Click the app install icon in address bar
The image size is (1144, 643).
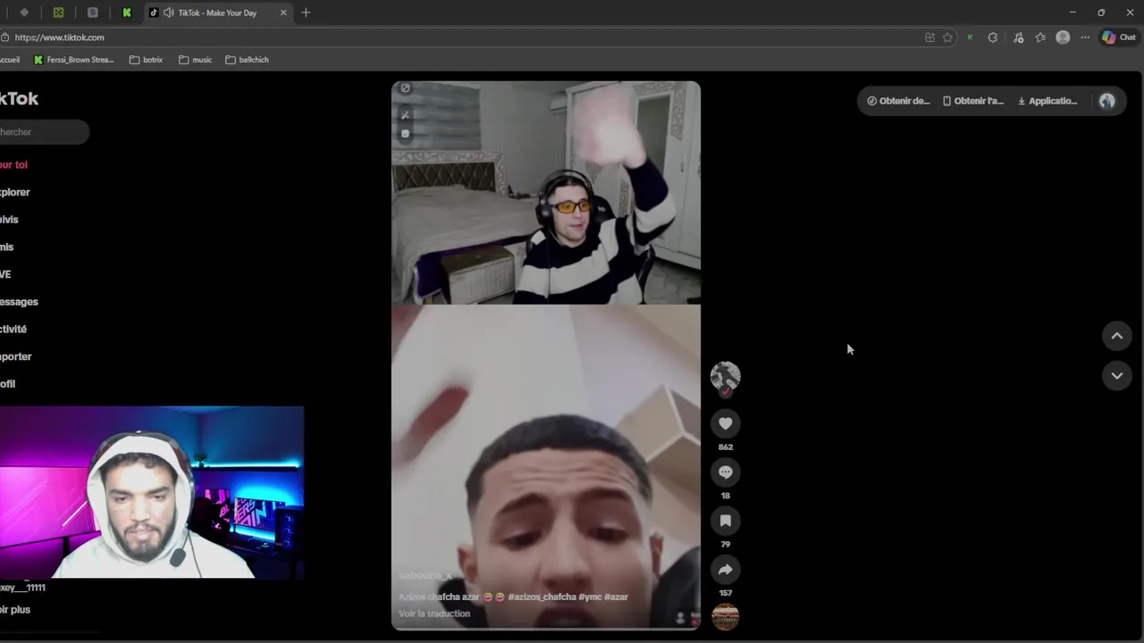pos(929,38)
